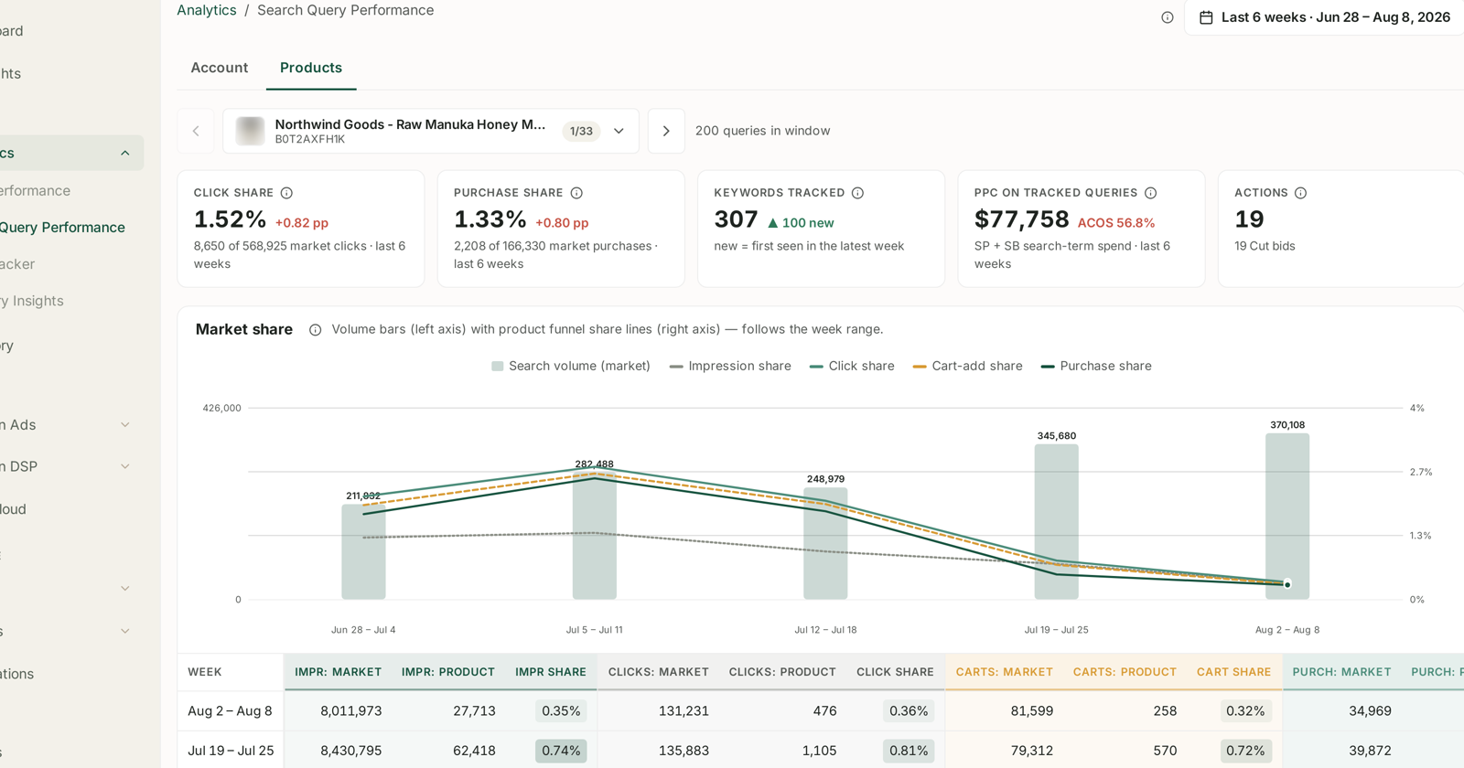Toggle Purchase share legend series
This screenshot has height=768, width=1464.
click(x=1096, y=366)
